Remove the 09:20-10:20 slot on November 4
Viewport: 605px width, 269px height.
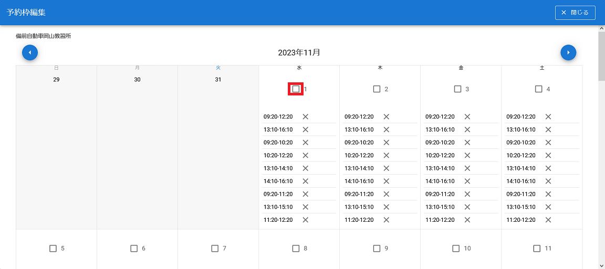pyautogui.click(x=548, y=143)
